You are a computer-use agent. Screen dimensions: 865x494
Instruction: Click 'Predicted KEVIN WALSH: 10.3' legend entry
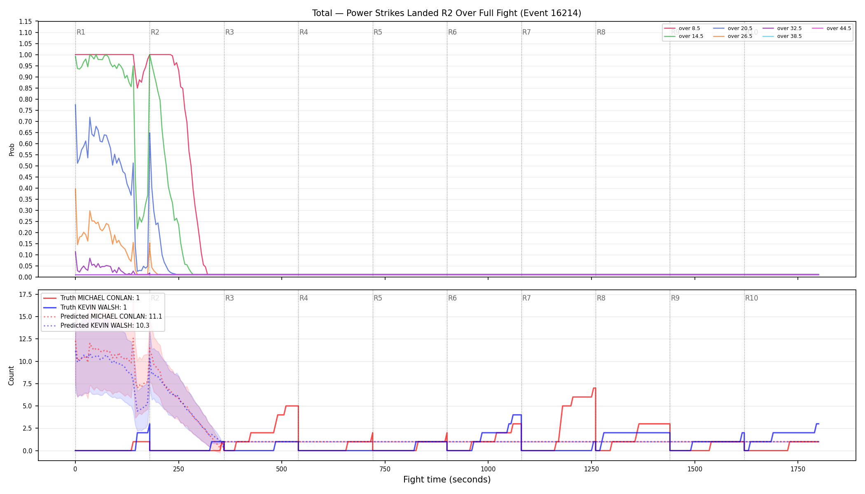96,326
